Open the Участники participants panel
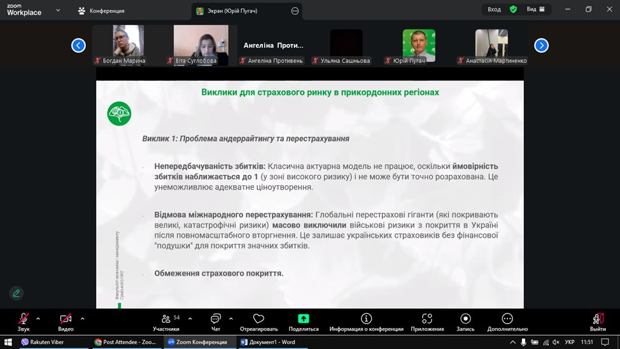Image resolution: width=620 pixels, height=349 pixels. click(166, 322)
